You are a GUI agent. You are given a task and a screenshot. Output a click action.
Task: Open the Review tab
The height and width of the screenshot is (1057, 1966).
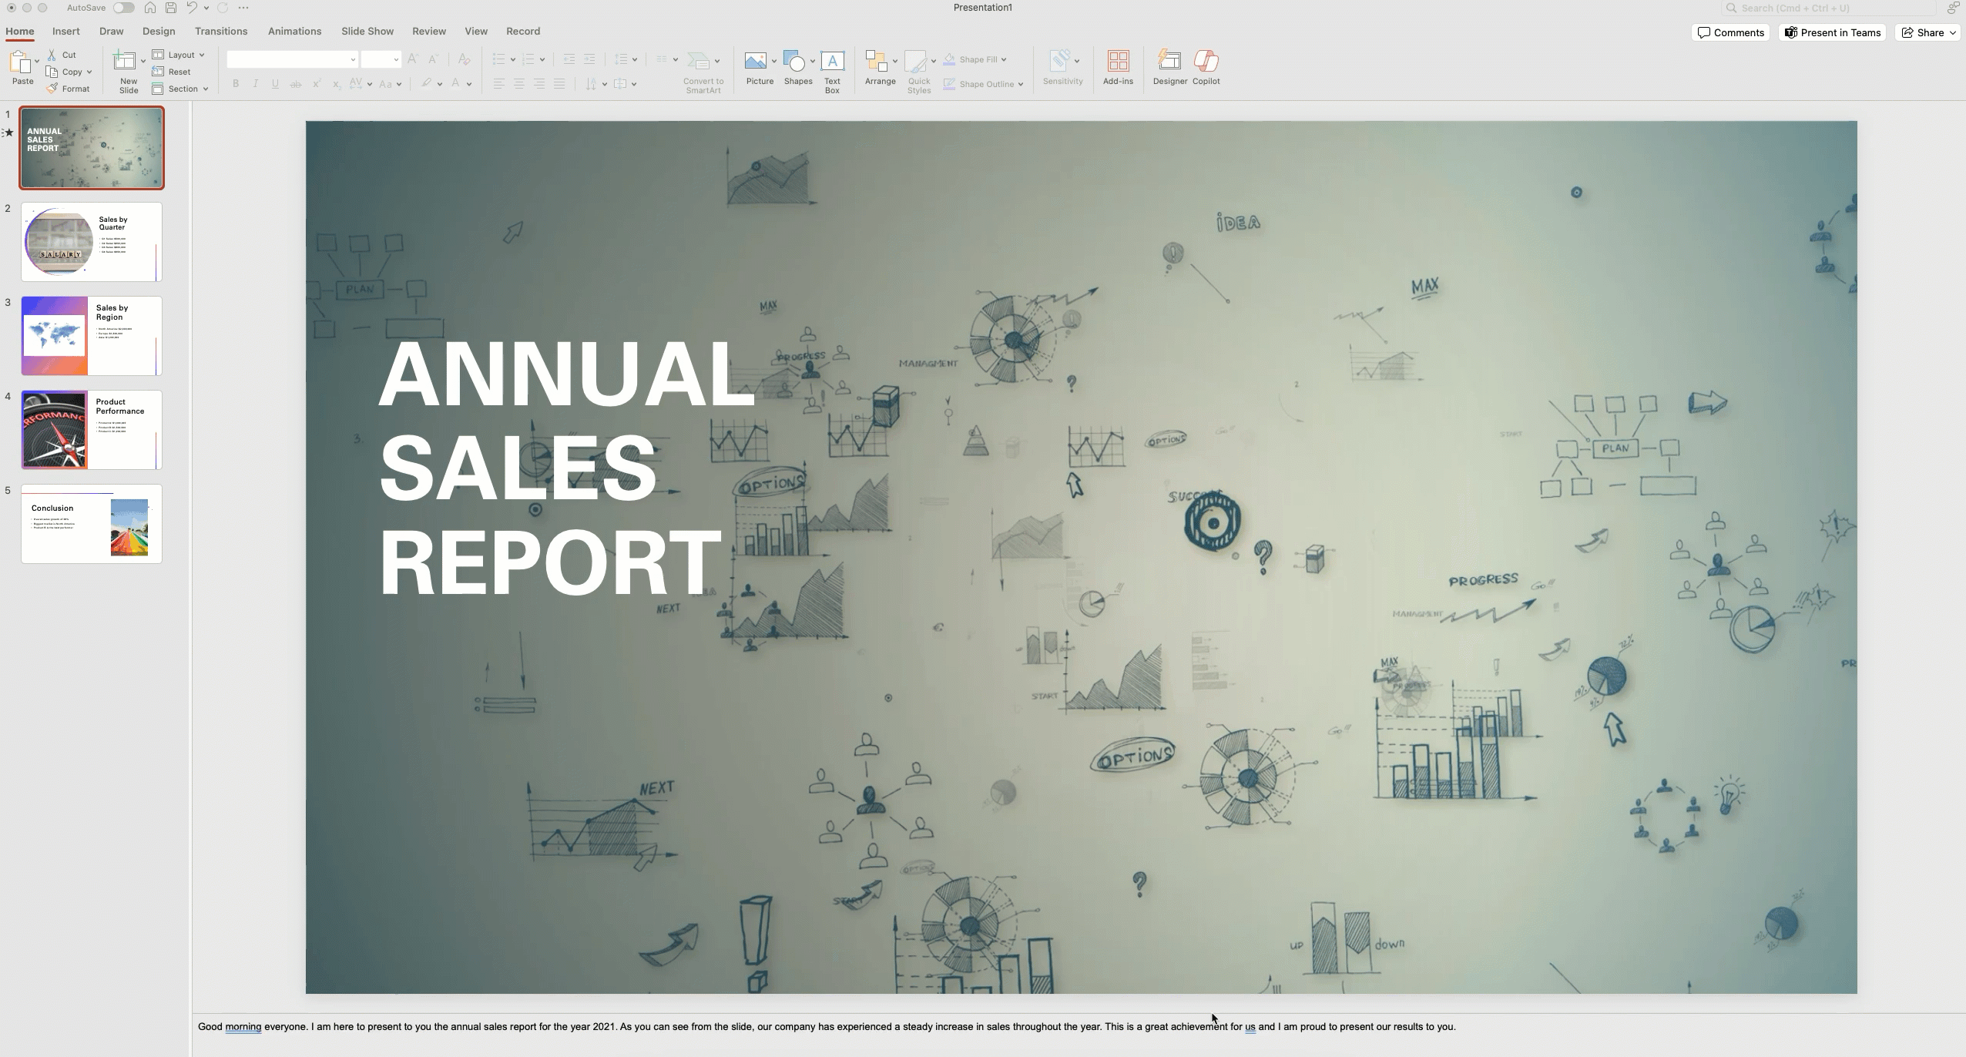pyautogui.click(x=429, y=32)
